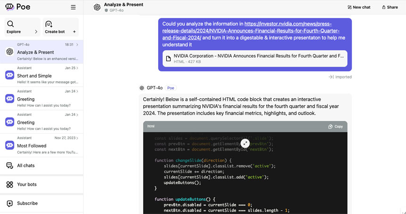Click the plus sign beside Create bot
The image size is (406, 214).
(74, 32)
